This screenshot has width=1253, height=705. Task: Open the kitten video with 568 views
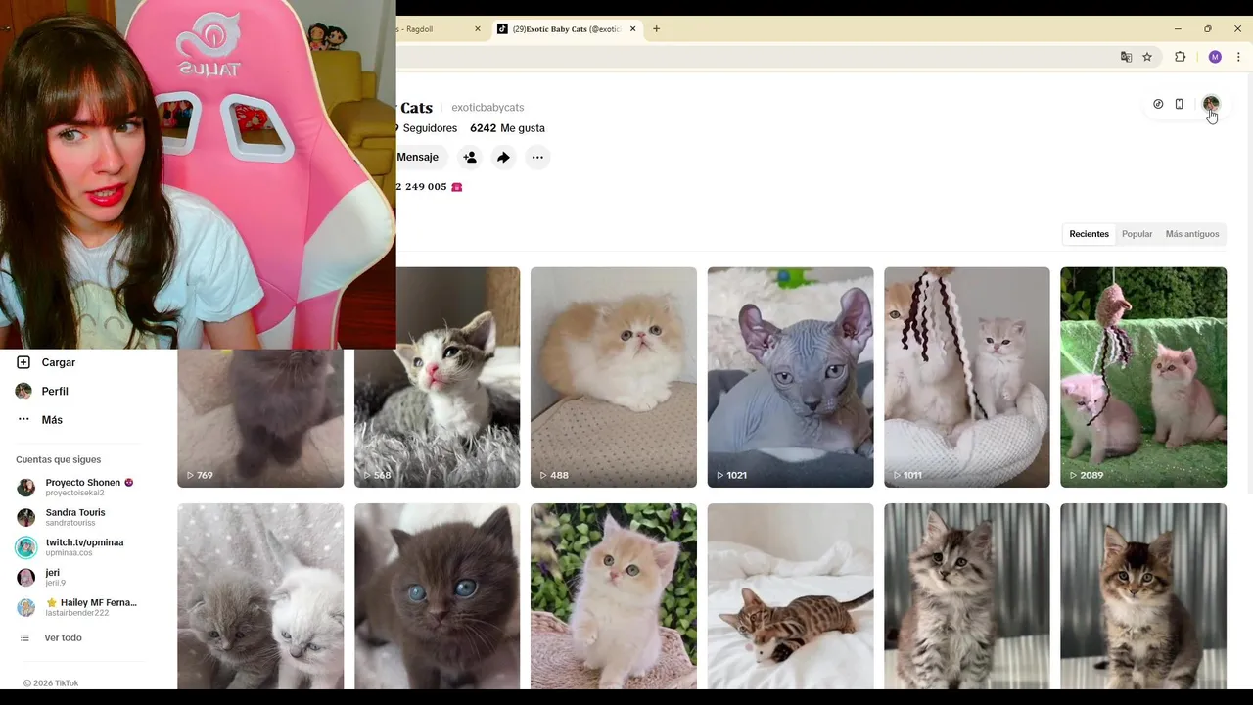point(438,377)
